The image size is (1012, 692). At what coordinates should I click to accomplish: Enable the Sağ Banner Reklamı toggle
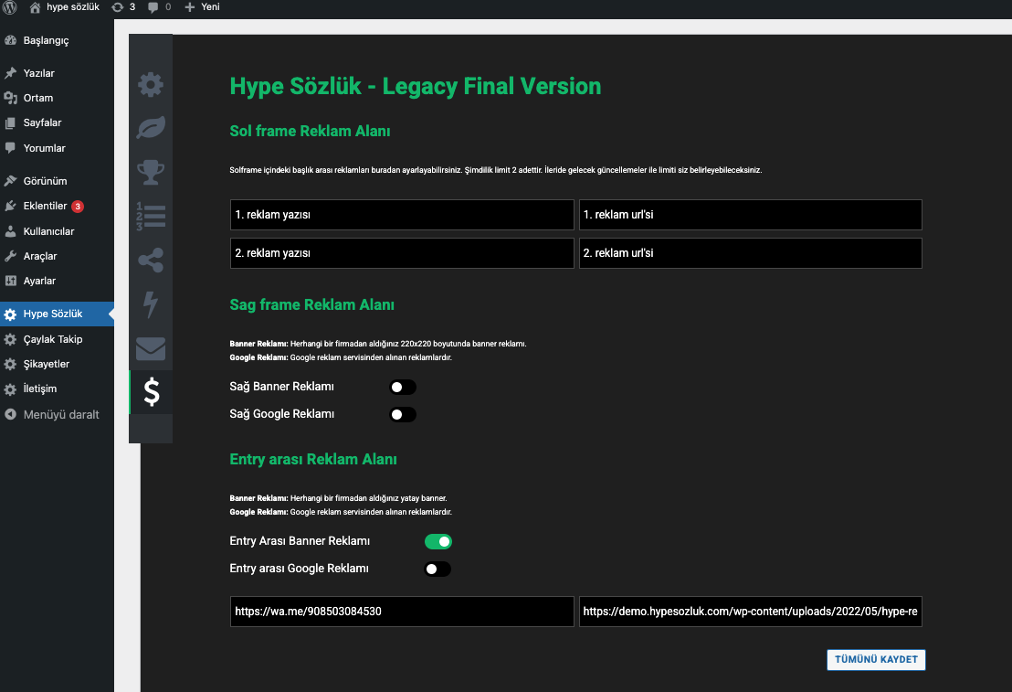[403, 387]
